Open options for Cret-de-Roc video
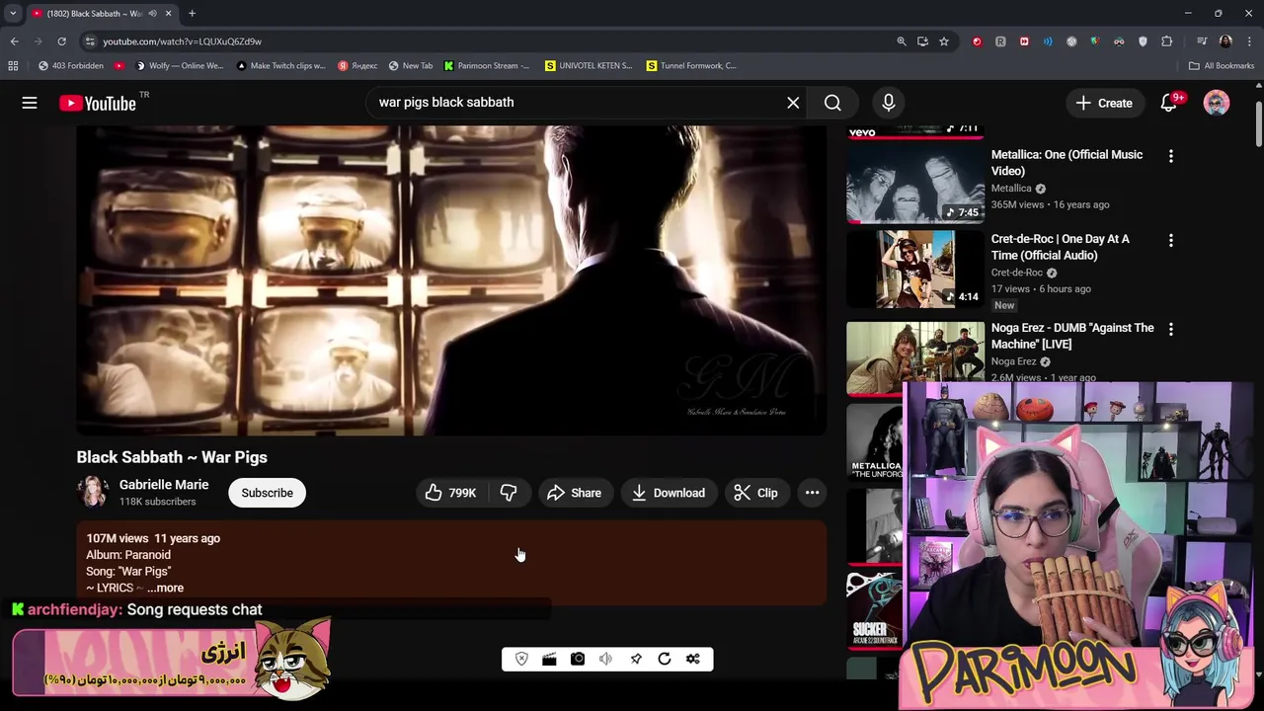This screenshot has height=711, width=1264. [x=1171, y=240]
